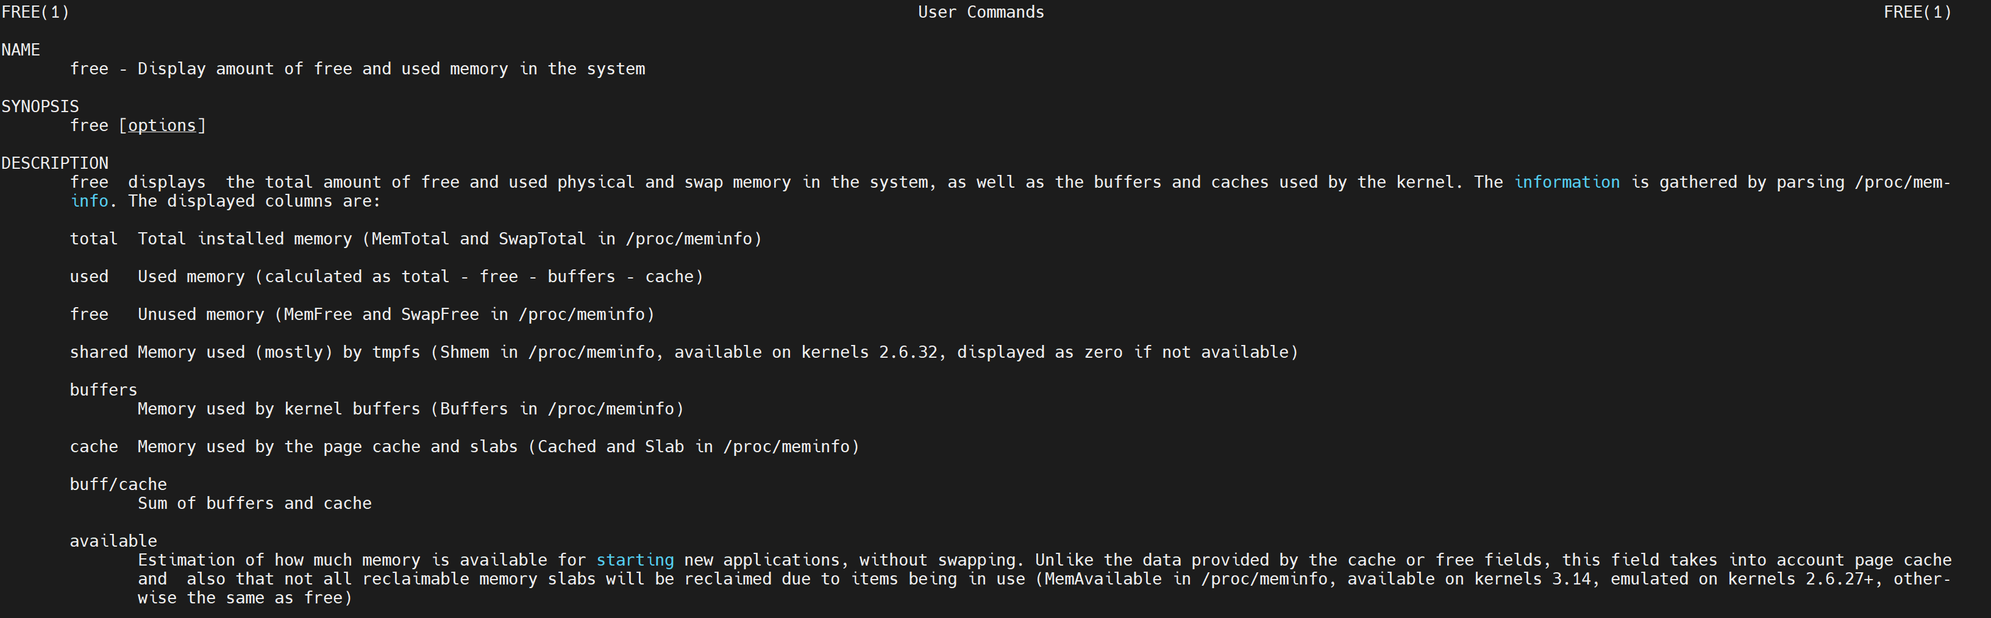Click "Sum of buffers and cache" text
The height and width of the screenshot is (618, 1991).
[x=254, y=503]
